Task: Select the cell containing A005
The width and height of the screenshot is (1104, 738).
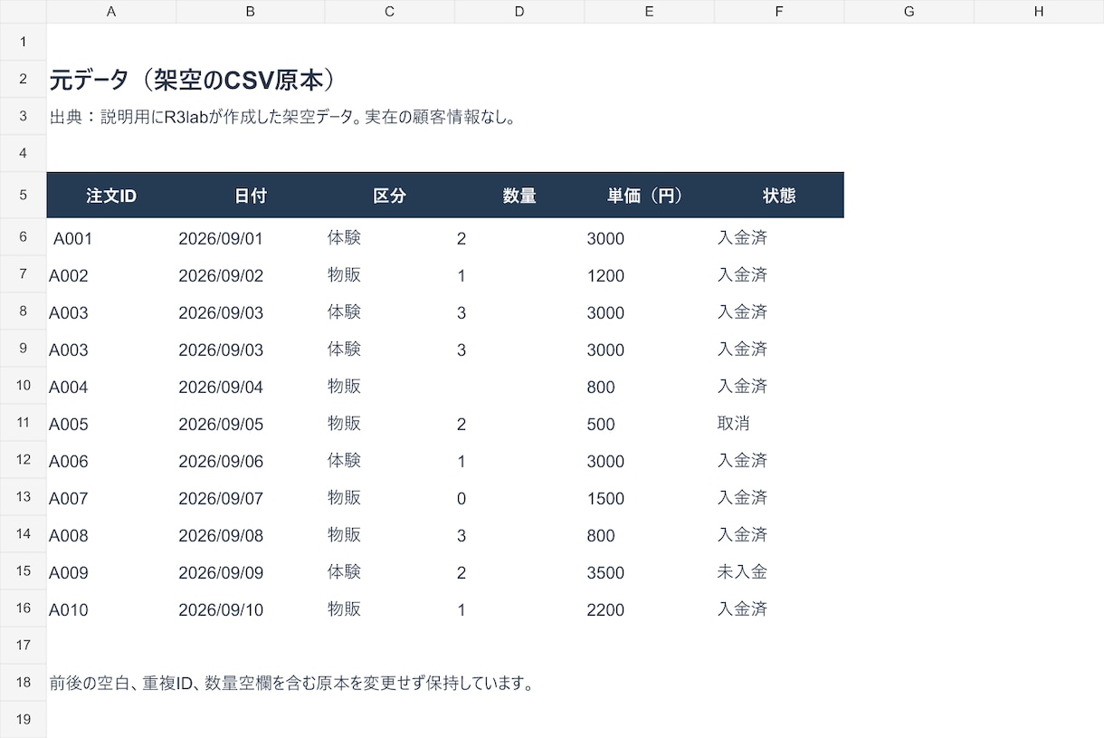Action: 111,424
